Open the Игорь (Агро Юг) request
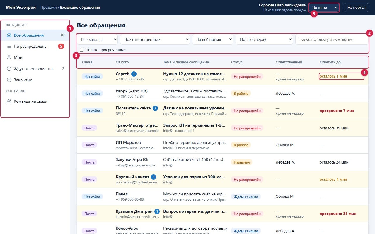Viewport: 375px width, 234px height. [x=223, y=94]
